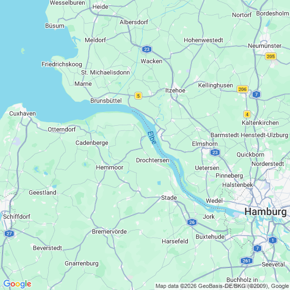Viewport: 290px width, 290px height.
Task: Select the Stade town label
Action: 169,198
